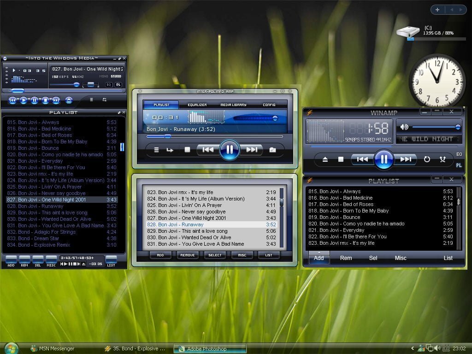Switch to Equalizer tab in Inter-Pol.info Amp
The width and height of the screenshot is (472, 354).
(197, 105)
